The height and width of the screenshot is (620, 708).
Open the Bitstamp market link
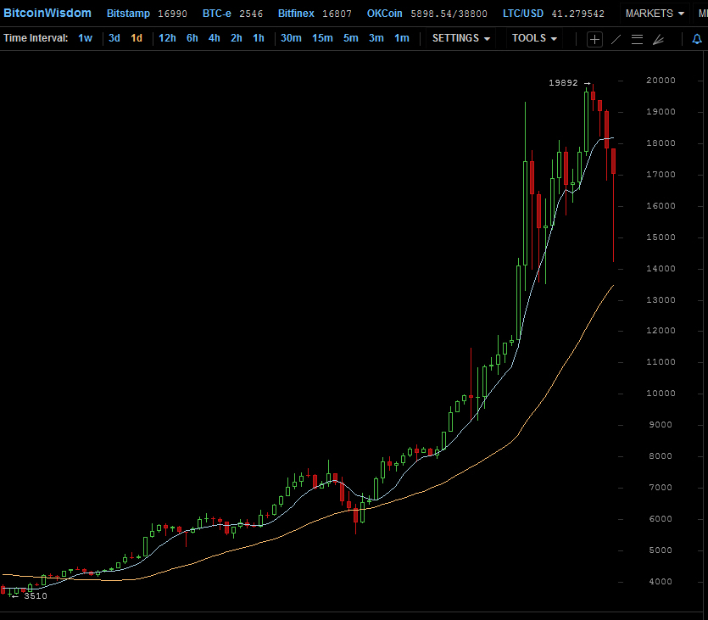[x=128, y=14]
